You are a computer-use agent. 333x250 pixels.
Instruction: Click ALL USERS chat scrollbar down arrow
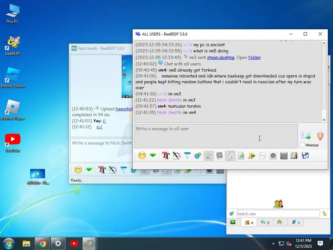point(324,120)
